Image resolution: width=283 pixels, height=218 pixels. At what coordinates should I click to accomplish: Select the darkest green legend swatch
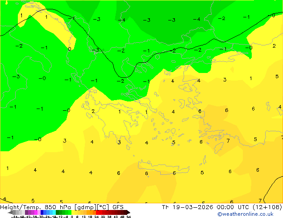(x=57, y=212)
